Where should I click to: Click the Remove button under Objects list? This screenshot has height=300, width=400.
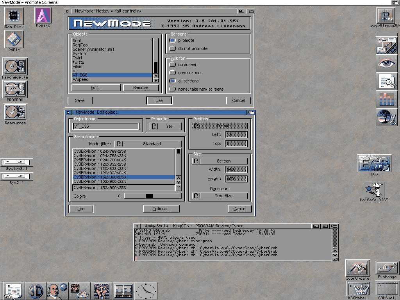pyautogui.click(x=141, y=87)
